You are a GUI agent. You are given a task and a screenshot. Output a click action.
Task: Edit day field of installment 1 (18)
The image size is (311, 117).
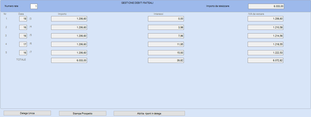[23, 19]
